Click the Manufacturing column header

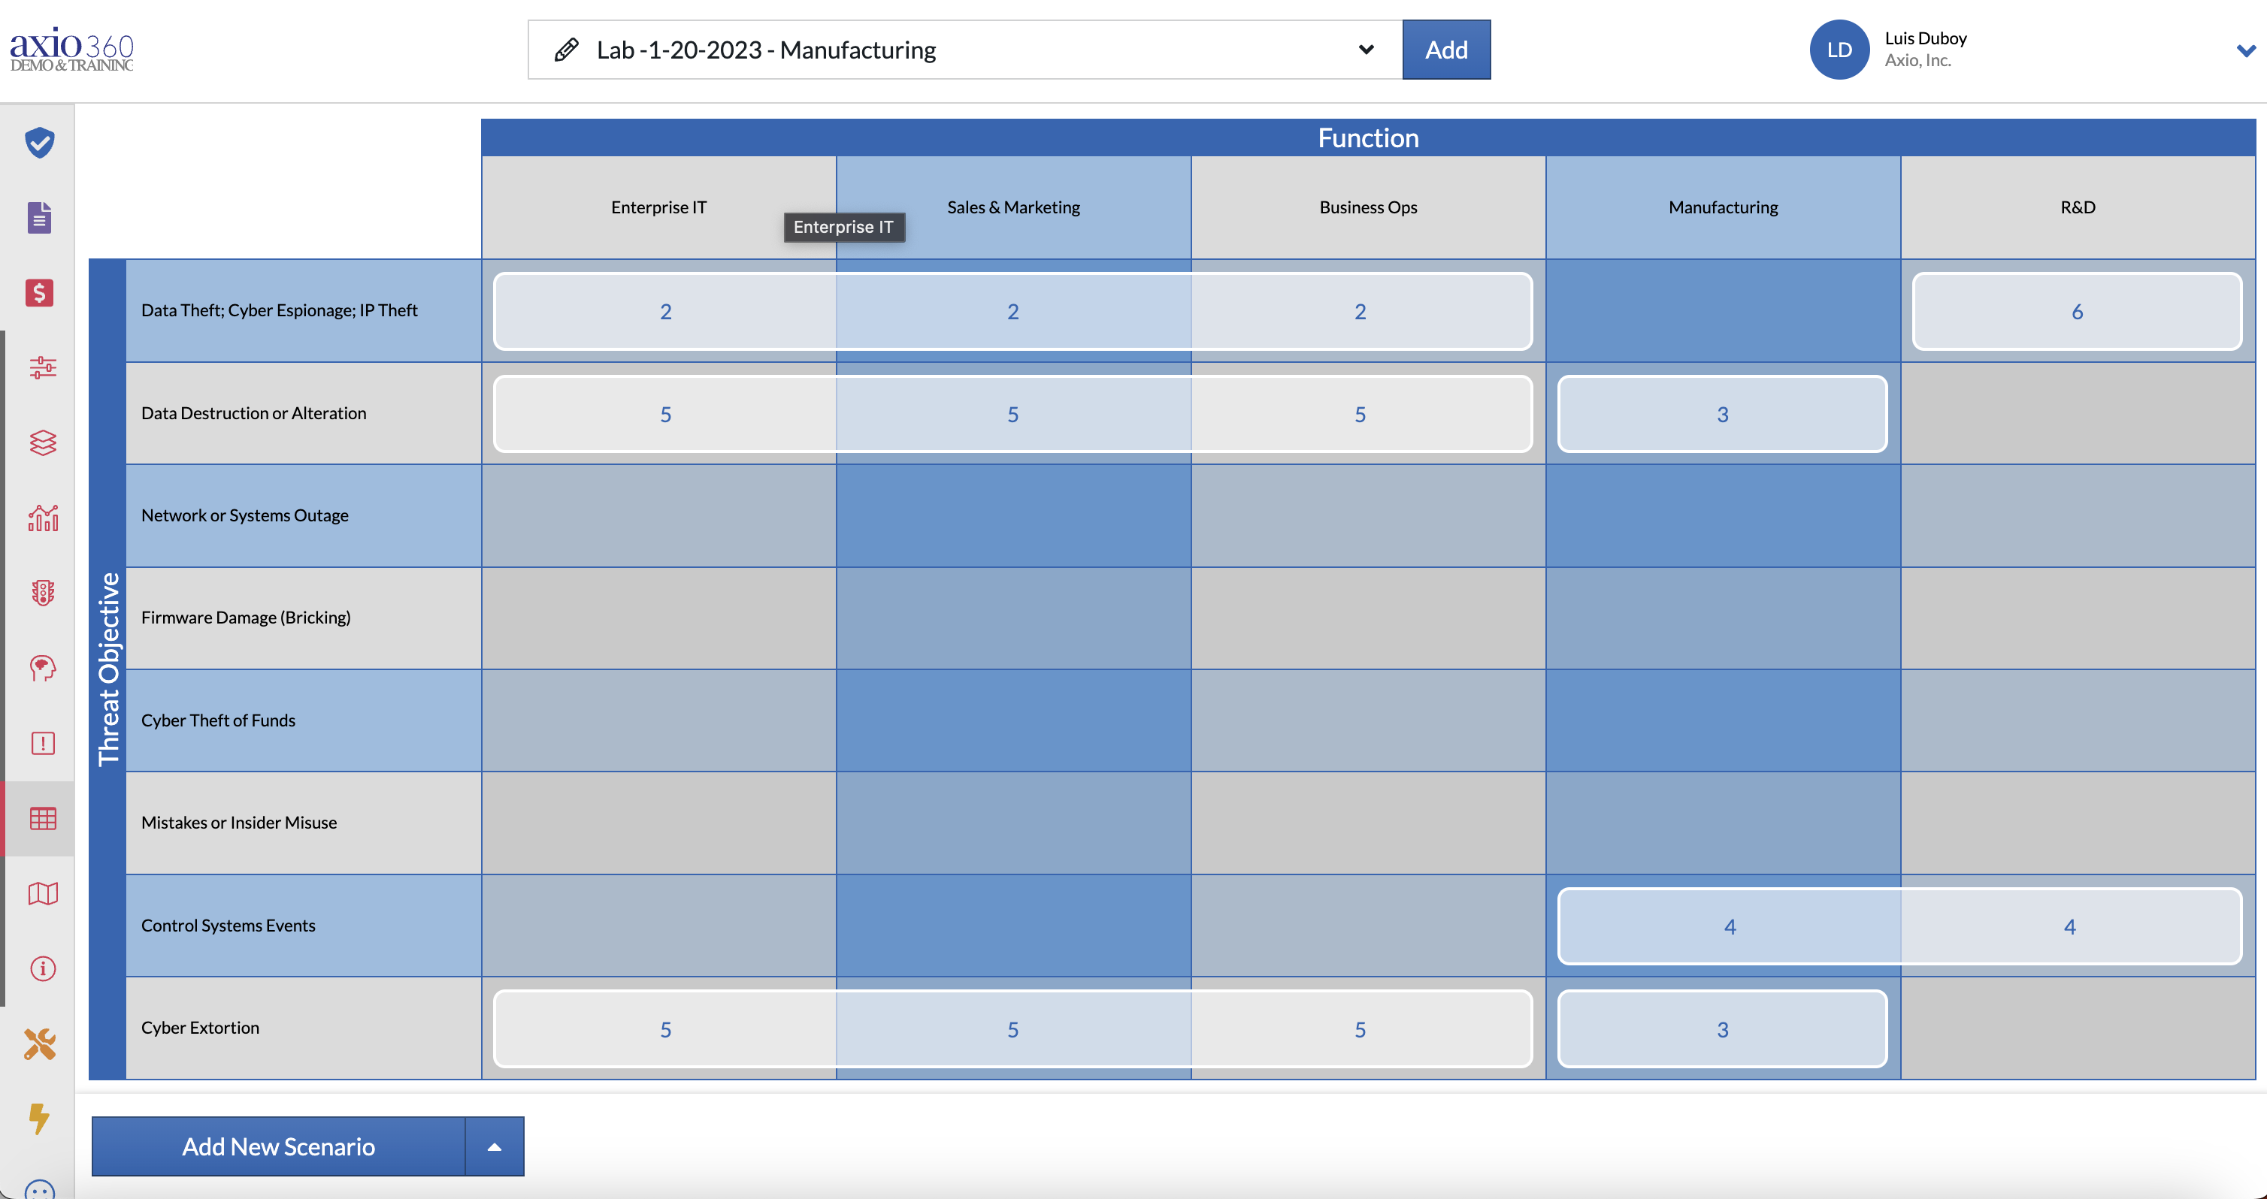pyautogui.click(x=1723, y=207)
